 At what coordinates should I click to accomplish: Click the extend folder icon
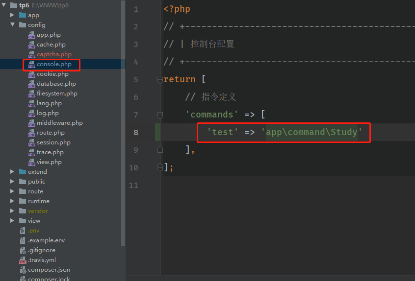(23, 172)
